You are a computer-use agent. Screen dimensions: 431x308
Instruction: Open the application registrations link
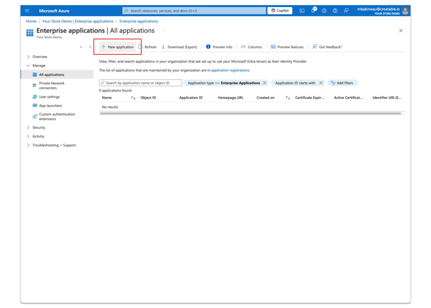[230, 70]
